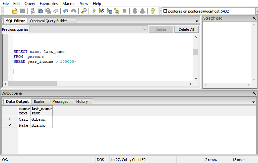Click the editor horizontal scrollbar thumb
Screen dimensions: 258x163
point(32,84)
